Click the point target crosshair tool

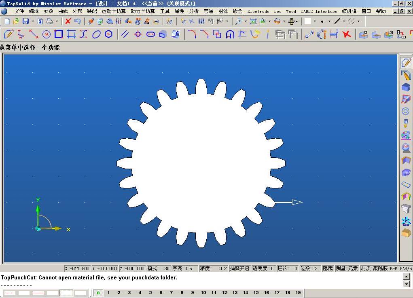click(x=138, y=34)
